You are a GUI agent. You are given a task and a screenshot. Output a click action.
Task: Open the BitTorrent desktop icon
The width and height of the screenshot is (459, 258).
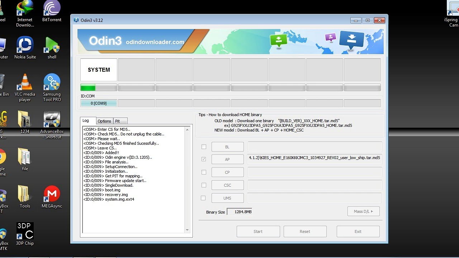click(52, 11)
